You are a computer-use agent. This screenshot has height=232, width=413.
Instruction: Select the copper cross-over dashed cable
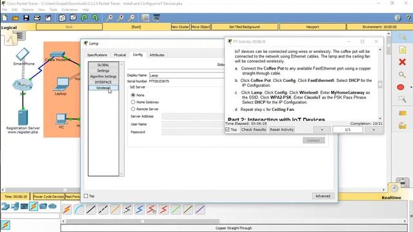point(103,209)
